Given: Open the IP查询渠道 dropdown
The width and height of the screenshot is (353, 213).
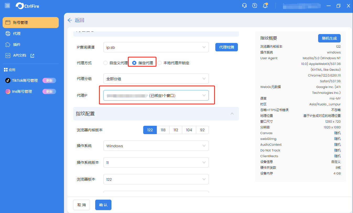Looking at the screenshot, I should coord(156,47).
